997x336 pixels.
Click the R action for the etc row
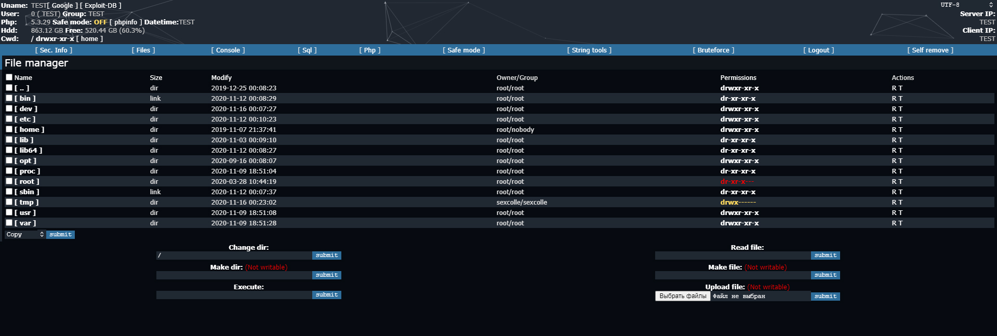click(x=894, y=119)
